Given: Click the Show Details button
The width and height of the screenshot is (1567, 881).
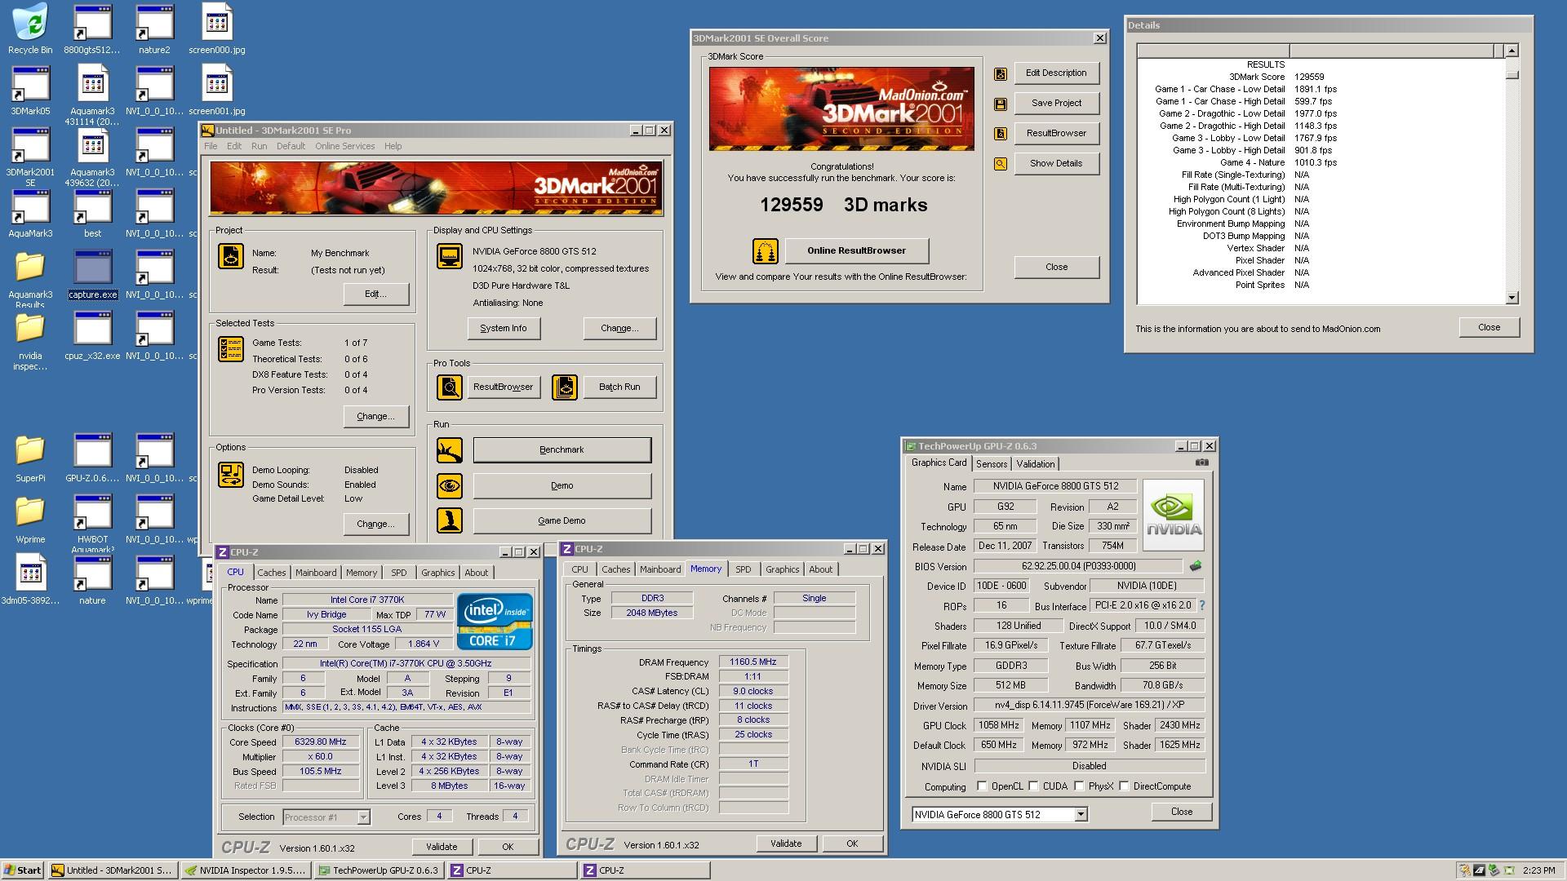Looking at the screenshot, I should 1056,164.
